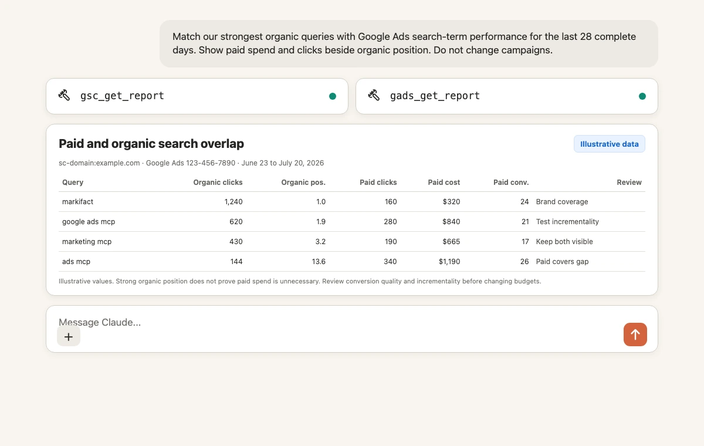This screenshot has width=704, height=446.
Task: Click the sc-domain:example.com subtitle line
Action: pos(191,163)
